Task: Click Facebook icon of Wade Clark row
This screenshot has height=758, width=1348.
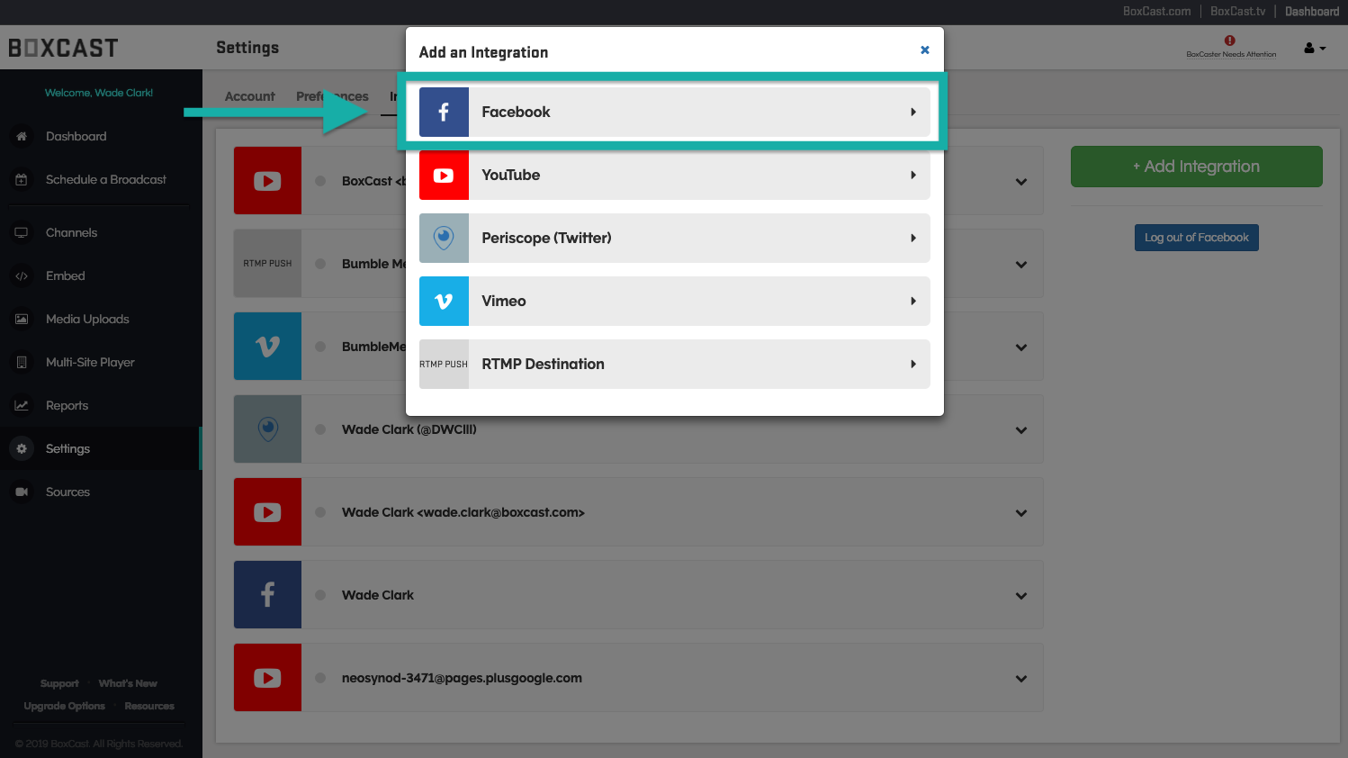Action: click(267, 594)
